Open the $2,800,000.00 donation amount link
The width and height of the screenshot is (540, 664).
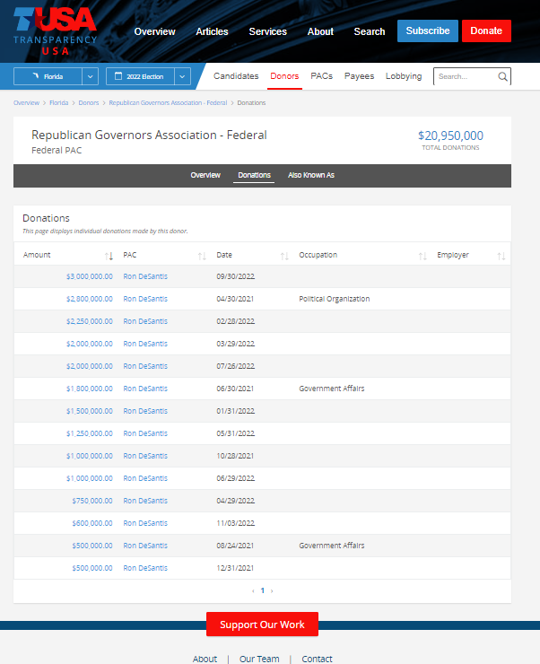(90, 299)
